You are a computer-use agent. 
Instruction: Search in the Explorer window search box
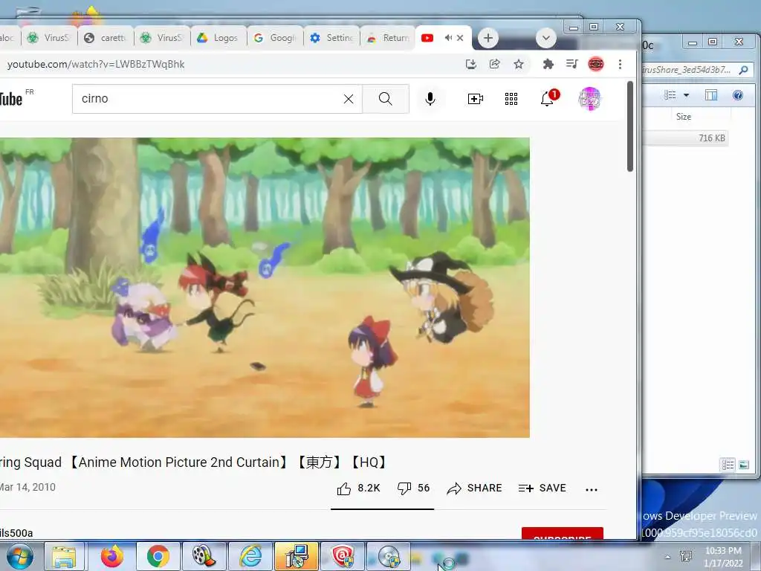click(x=696, y=70)
